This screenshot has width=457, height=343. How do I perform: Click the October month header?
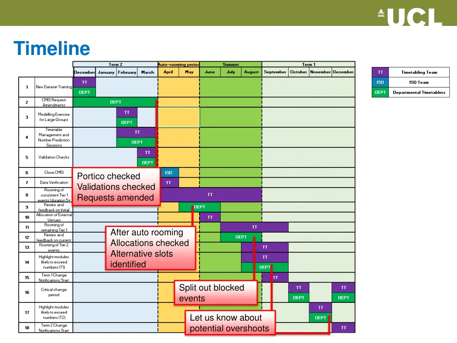click(299, 72)
